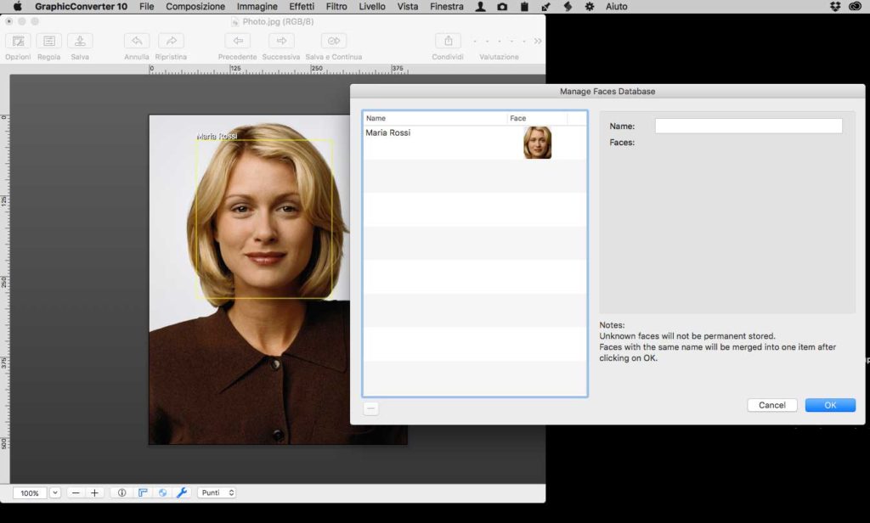Click the camera icon in the menu bar
This screenshot has height=523, width=870.
pos(503,7)
